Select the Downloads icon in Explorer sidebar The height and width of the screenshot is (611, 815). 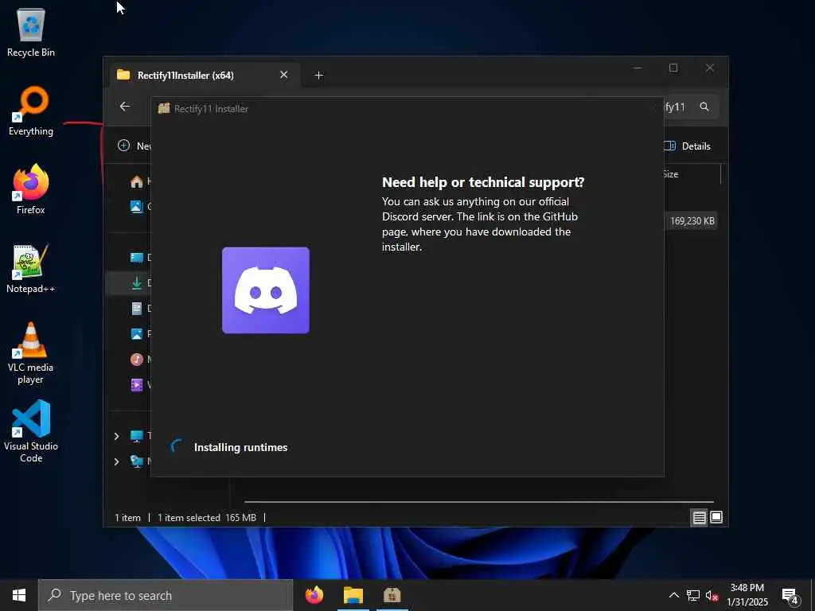tap(137, 283)
